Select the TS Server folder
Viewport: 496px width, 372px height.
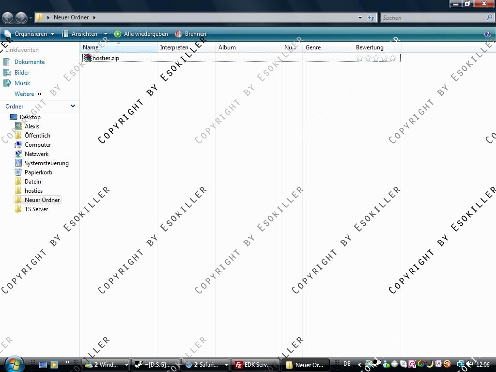point(36,209)
